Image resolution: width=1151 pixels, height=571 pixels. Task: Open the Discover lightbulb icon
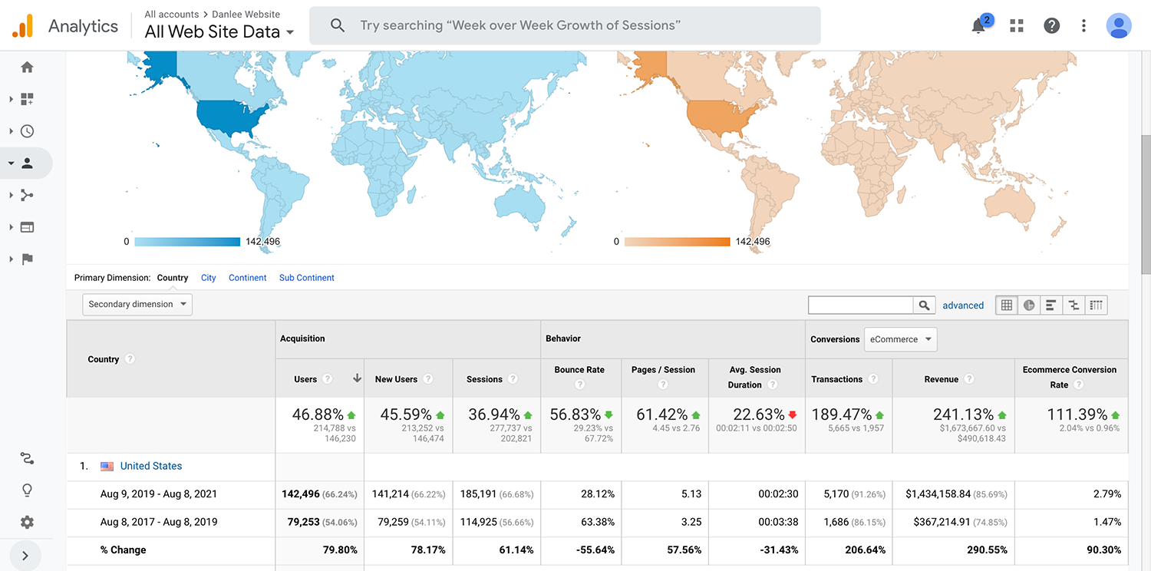pyautogui.click(x=27, y=490)
